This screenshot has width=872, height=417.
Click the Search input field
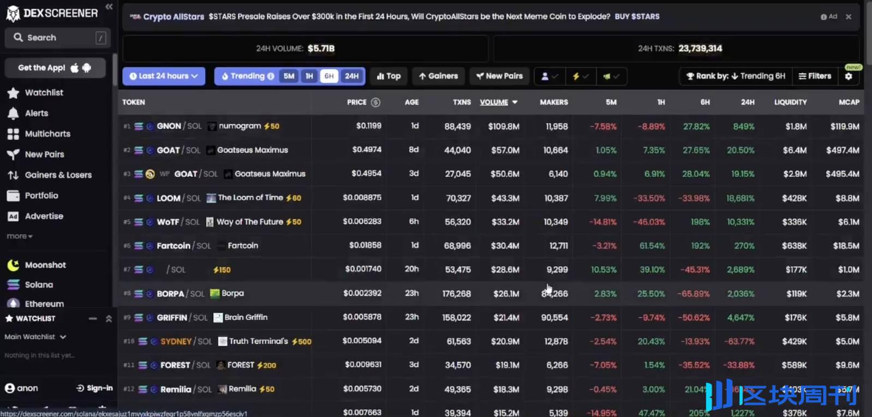pos(58,38)
